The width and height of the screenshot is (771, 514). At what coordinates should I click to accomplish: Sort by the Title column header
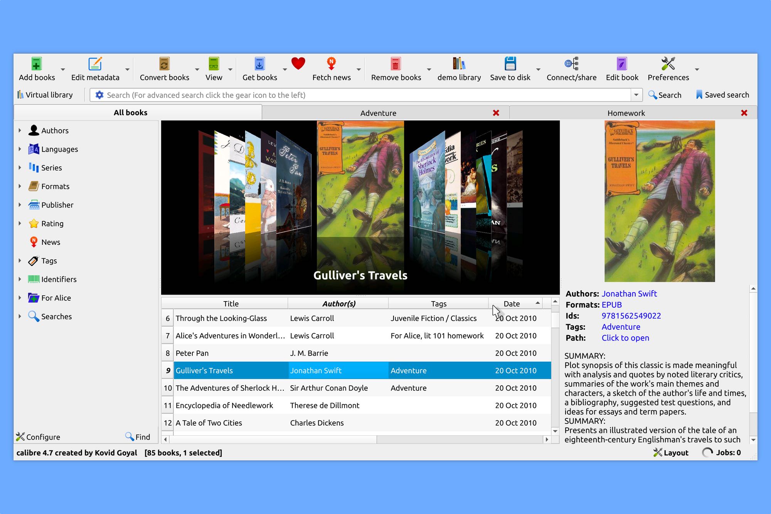231,304
